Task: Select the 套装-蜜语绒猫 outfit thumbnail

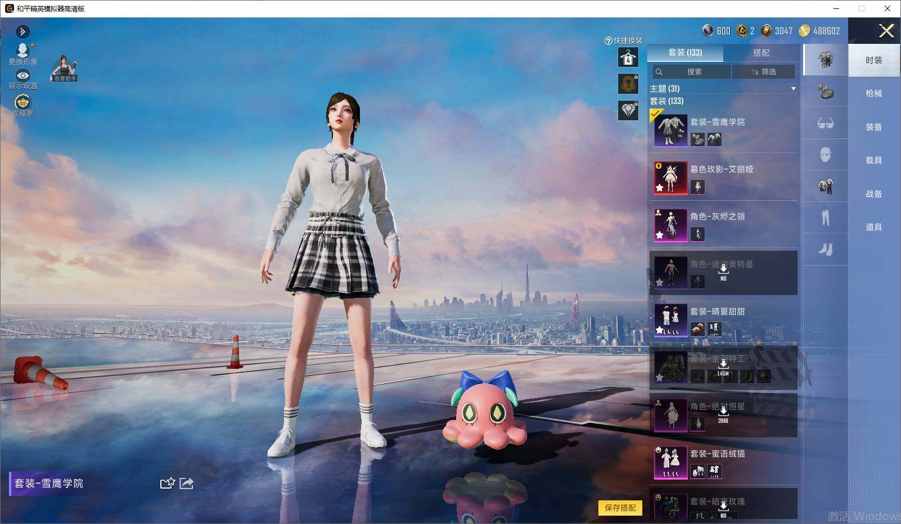Action: tap(670, 463)
